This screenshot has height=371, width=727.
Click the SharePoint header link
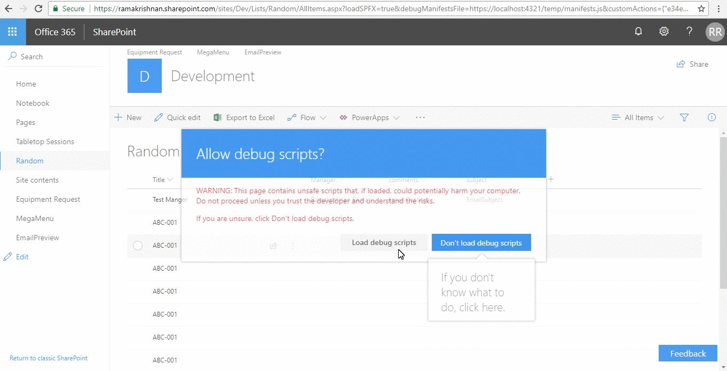[114, 32]
